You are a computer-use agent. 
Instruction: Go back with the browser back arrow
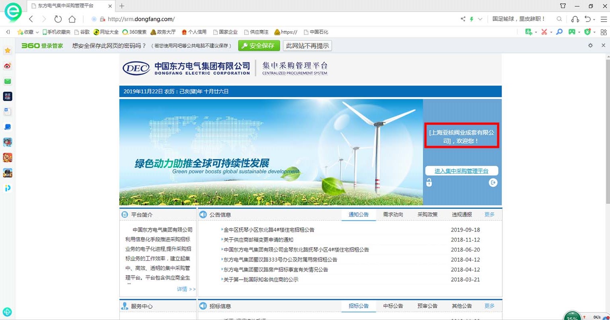coord(31,19)
